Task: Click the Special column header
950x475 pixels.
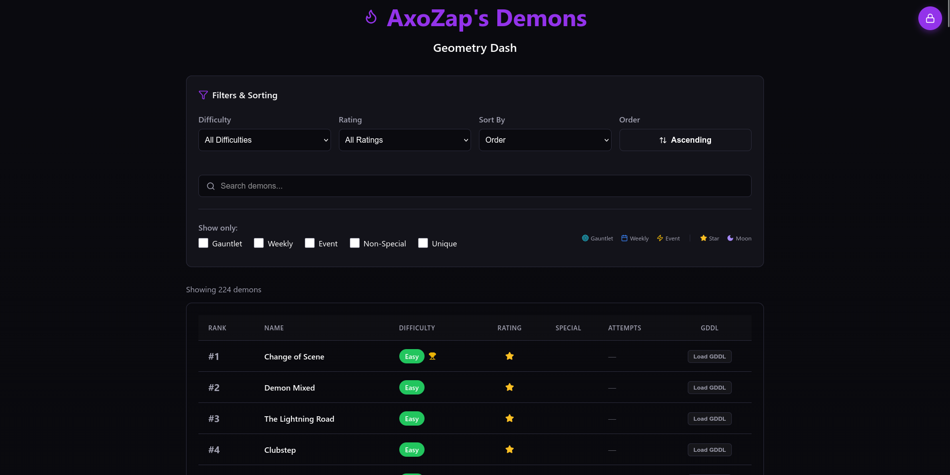Action: point(569,328)
